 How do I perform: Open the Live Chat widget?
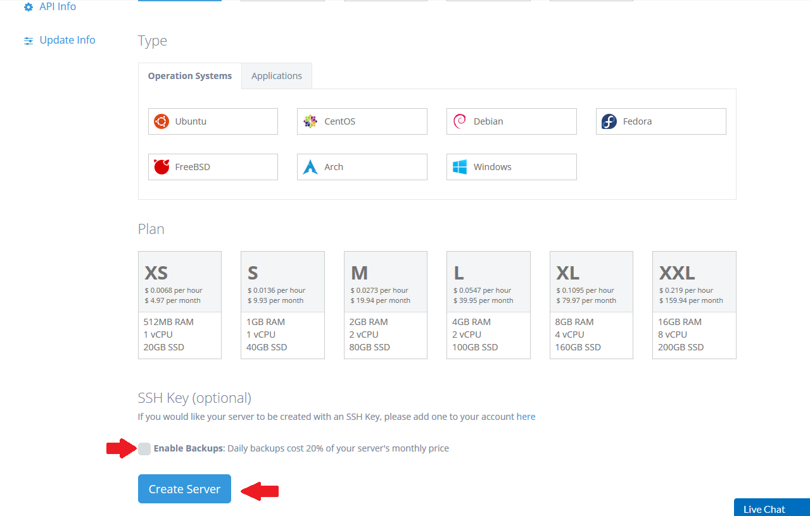(x=772, y=507)
